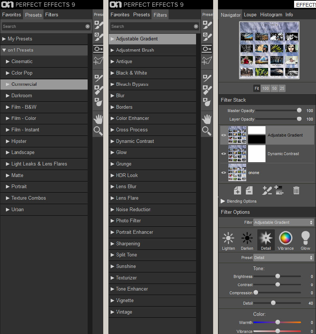This screenshot has width=316, height=334.
Task: Expand the Cinematic preset category
Action: (x=8, y=62)
